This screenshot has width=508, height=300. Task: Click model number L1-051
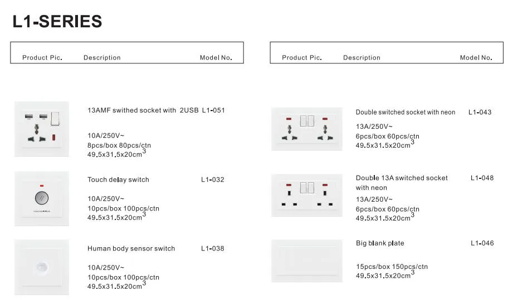(213, 110)
